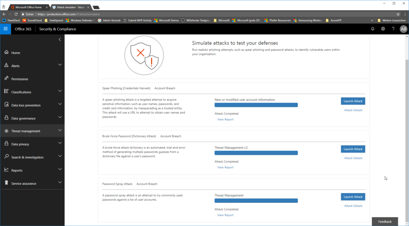
Task: Click the Reports chart icon
Action: pyautogui.click(x=6, y=170)
